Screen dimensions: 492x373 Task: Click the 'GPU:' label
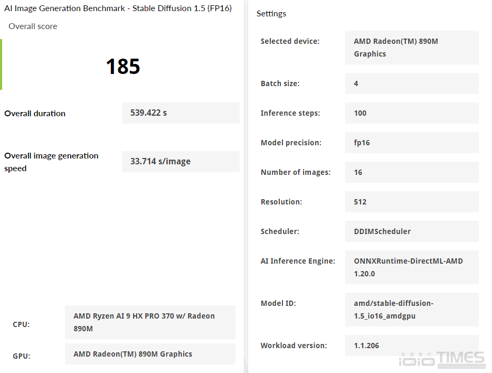(21, 356)
